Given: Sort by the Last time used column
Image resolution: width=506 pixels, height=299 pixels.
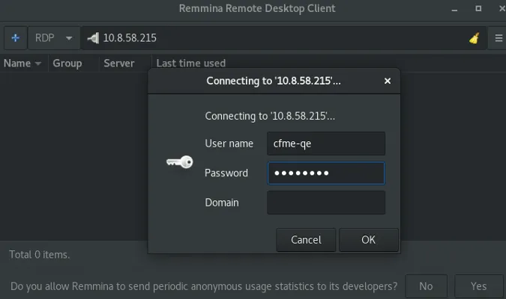Looking at the screenshot, I should pyautogui.click(x=191, y=64).
